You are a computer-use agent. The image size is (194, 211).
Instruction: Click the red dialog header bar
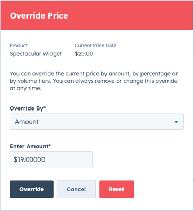[97, 15]
